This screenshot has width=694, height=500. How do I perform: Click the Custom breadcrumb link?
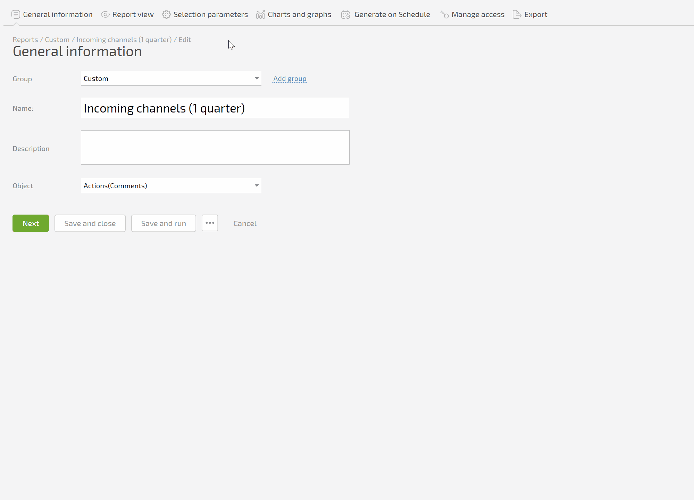click(x=57, y=40)
